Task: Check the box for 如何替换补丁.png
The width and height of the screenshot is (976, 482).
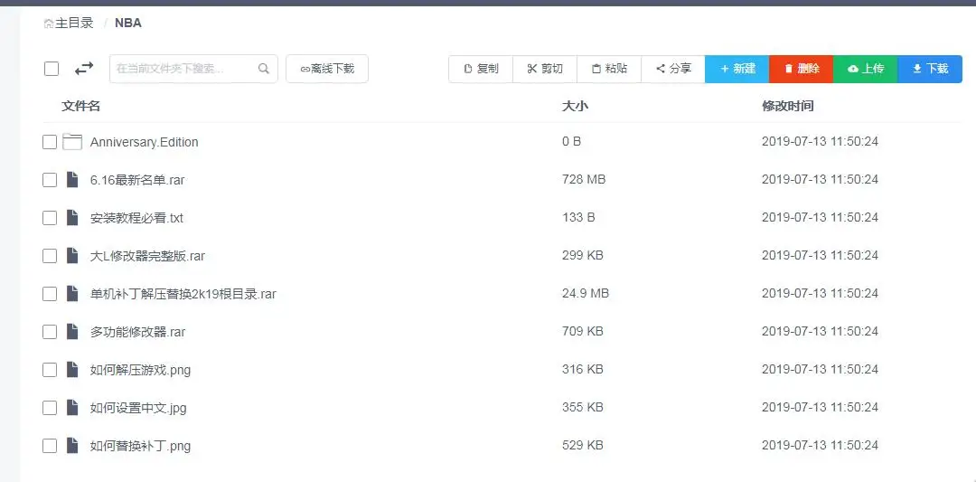Action: tap(50, 446)
